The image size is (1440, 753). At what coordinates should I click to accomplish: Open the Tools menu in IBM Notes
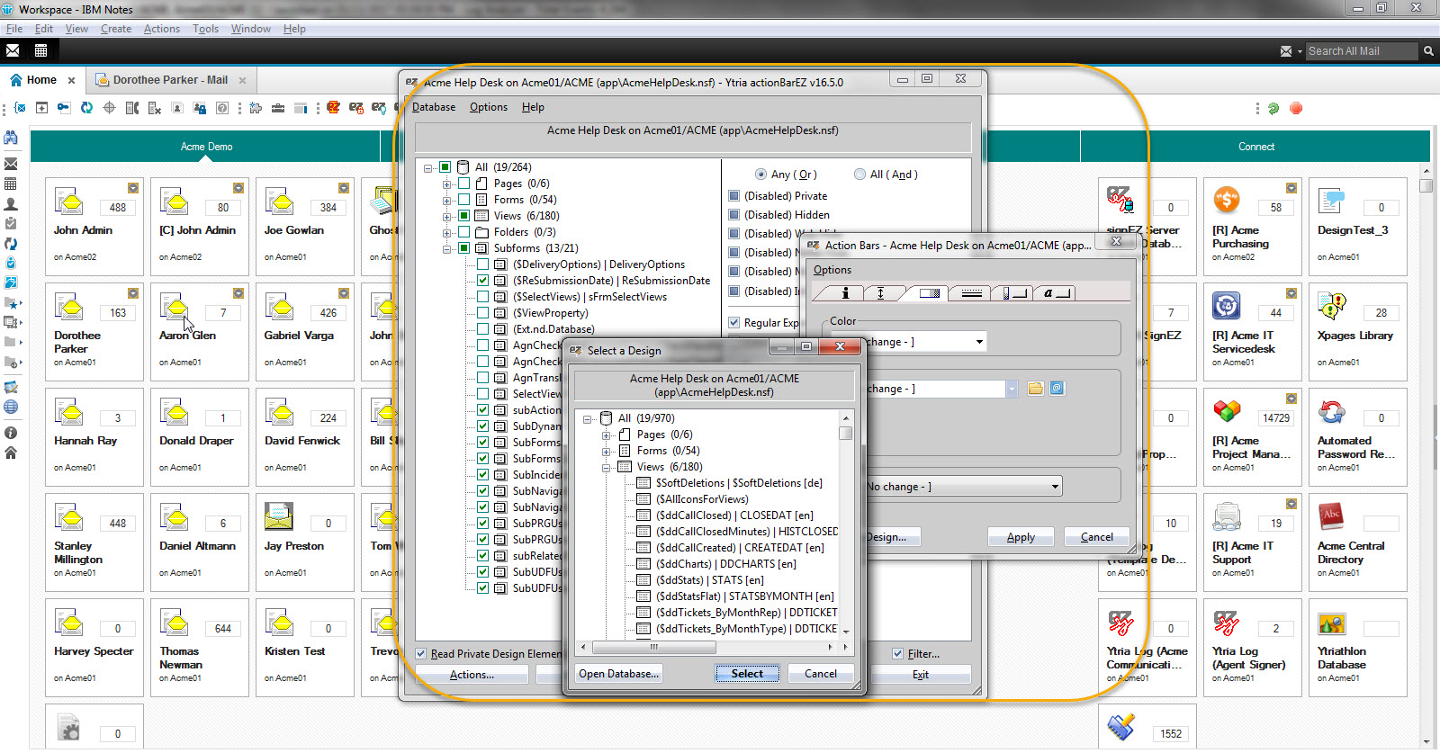coord(205,29)
